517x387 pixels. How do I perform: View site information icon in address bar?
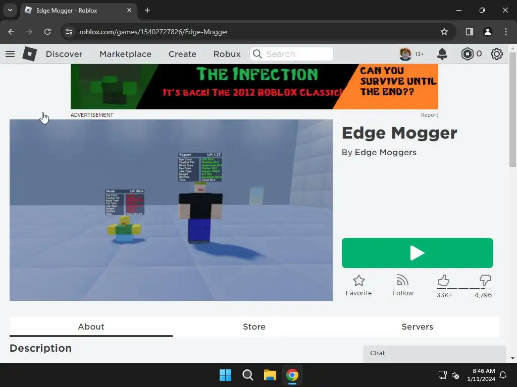[x=69, y=32]
